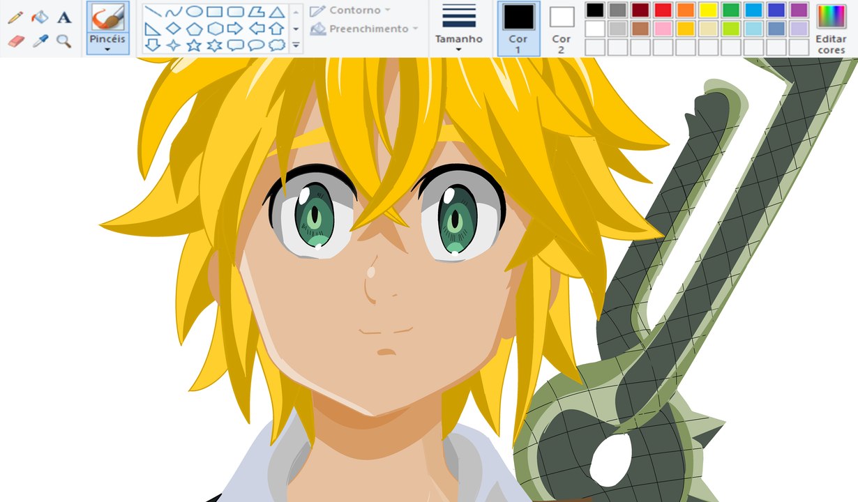Choose the triangle shape

pos(277,12)
